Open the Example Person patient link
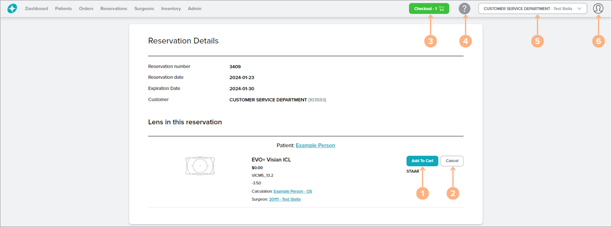612x227 pixels. (315, 146)
